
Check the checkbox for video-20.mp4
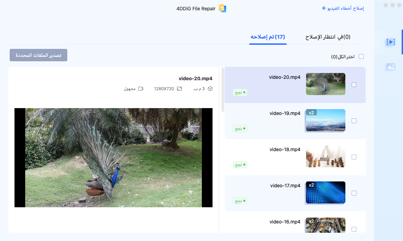pyautogui.click(x=354, y=84)
